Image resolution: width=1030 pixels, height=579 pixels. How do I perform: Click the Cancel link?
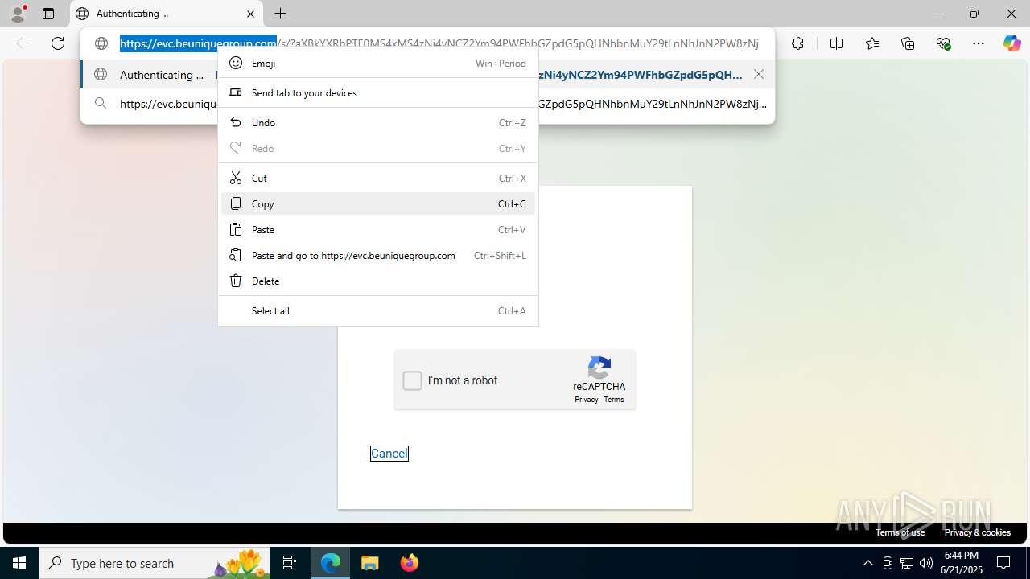coord(389,454)
